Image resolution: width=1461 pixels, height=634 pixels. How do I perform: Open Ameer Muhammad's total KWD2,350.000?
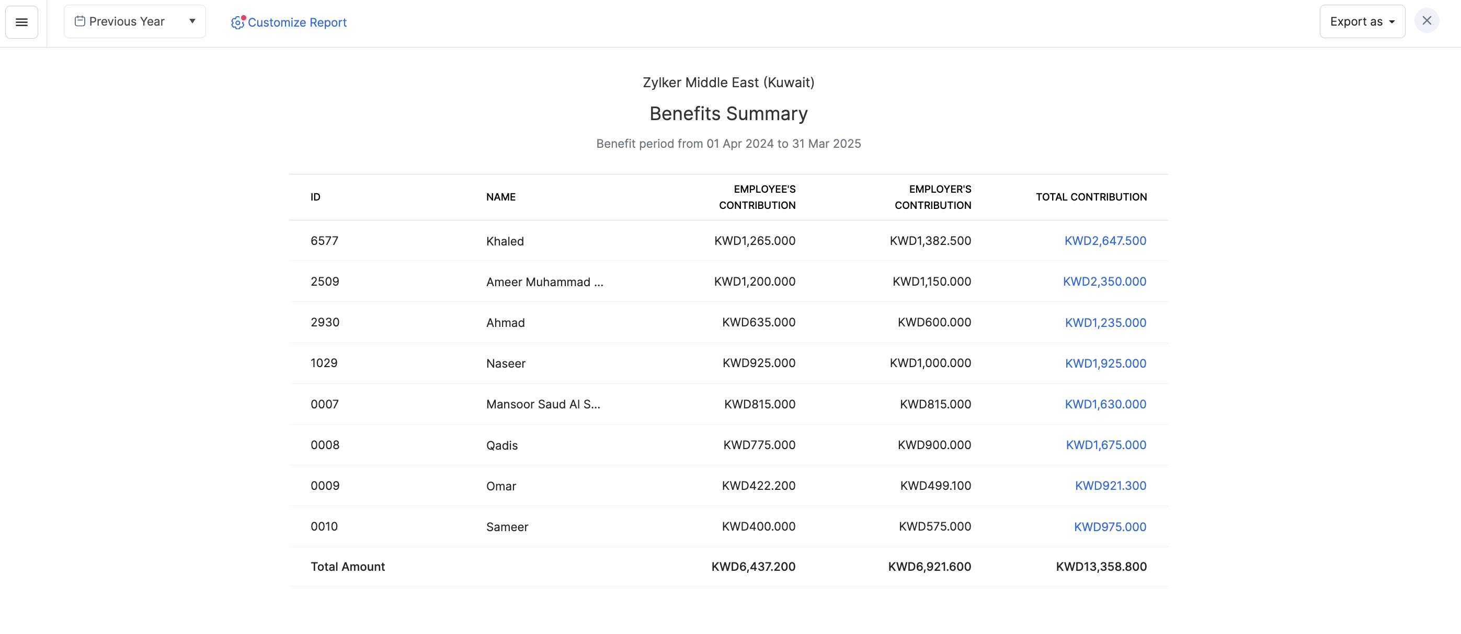coord(1104,281)
